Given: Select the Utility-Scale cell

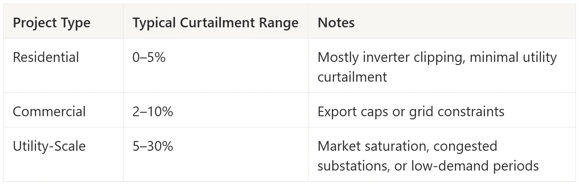Looking at the screenshot, I should point(49,146).
